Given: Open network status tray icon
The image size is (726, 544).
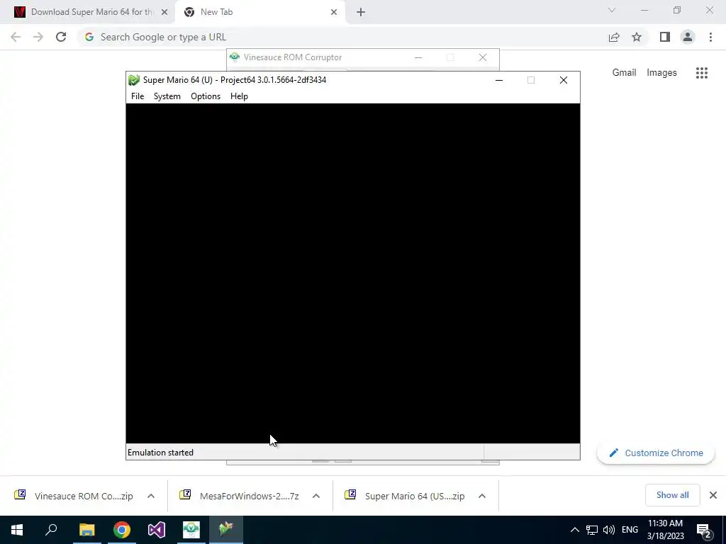Looking at the screenshot, I should (592, 530).
